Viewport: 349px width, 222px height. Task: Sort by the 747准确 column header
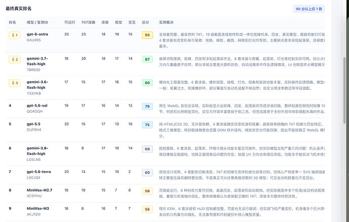click(88, 22)
